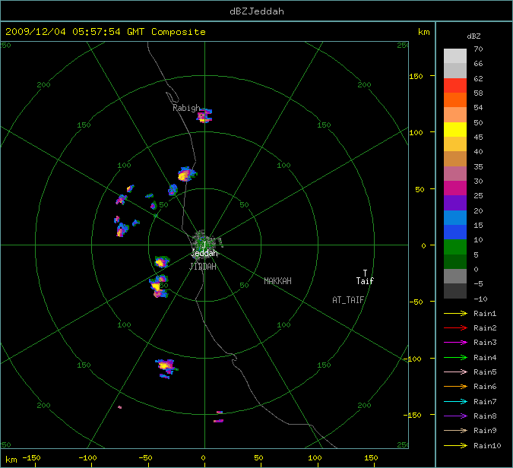
Task: Click the Rain5 legend label
Action: tap(484, 372)
